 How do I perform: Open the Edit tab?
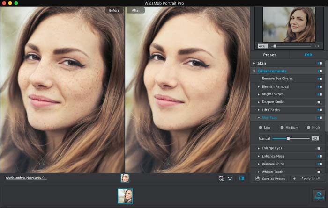(x=308, y=55)
